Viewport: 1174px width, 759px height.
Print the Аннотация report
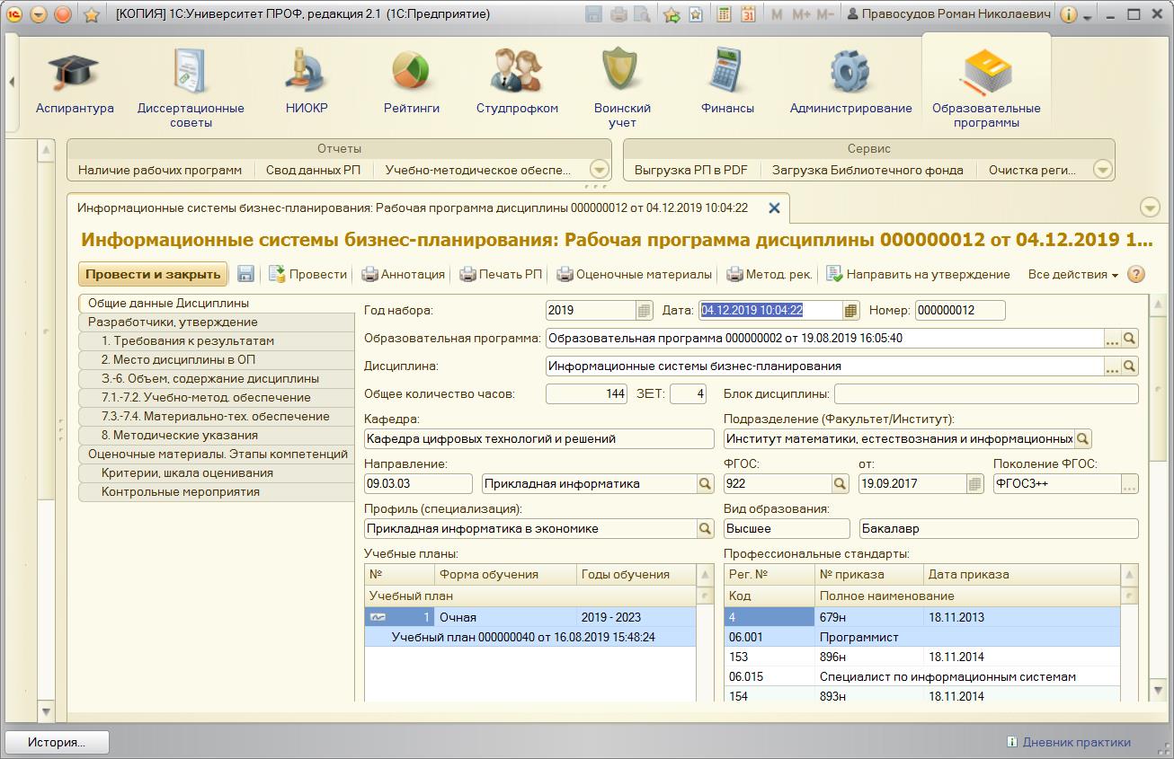pyautogui.click(x=403, y=274)
